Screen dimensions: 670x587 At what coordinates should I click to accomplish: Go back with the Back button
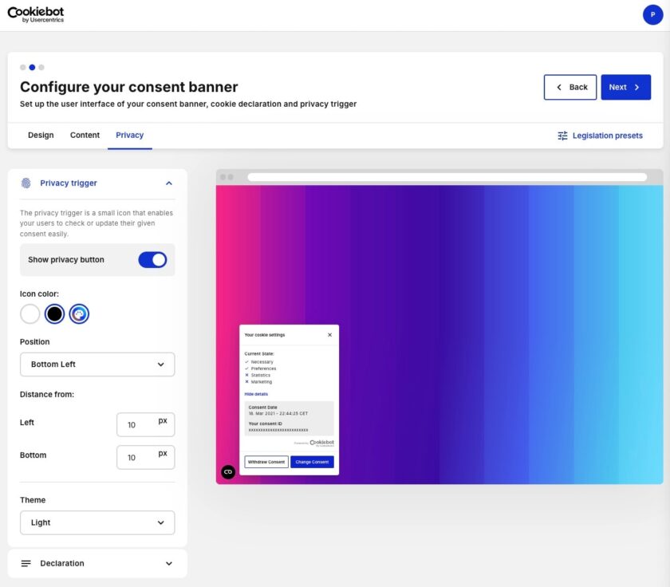tap(571, 88)
